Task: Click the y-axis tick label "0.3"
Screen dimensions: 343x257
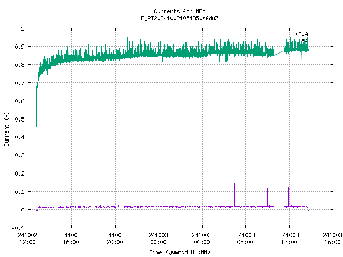Action: pyautogui.click(x=19, y=155)
